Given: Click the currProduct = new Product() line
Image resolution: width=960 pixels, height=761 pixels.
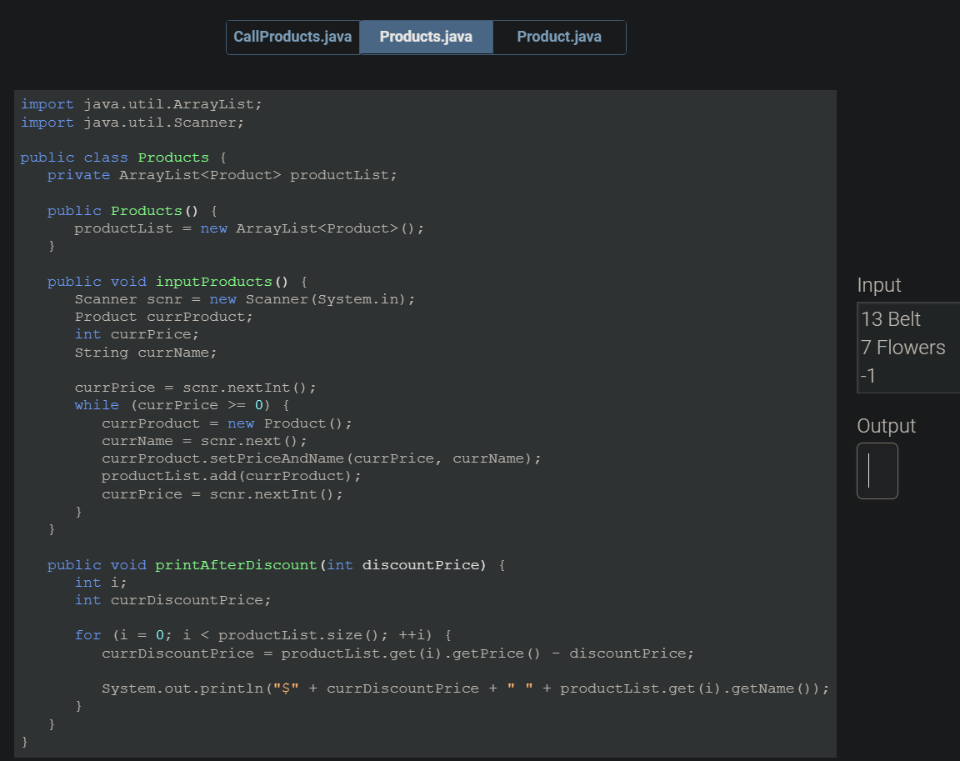Looking at the screenshot, I should (x=227, y=423).
